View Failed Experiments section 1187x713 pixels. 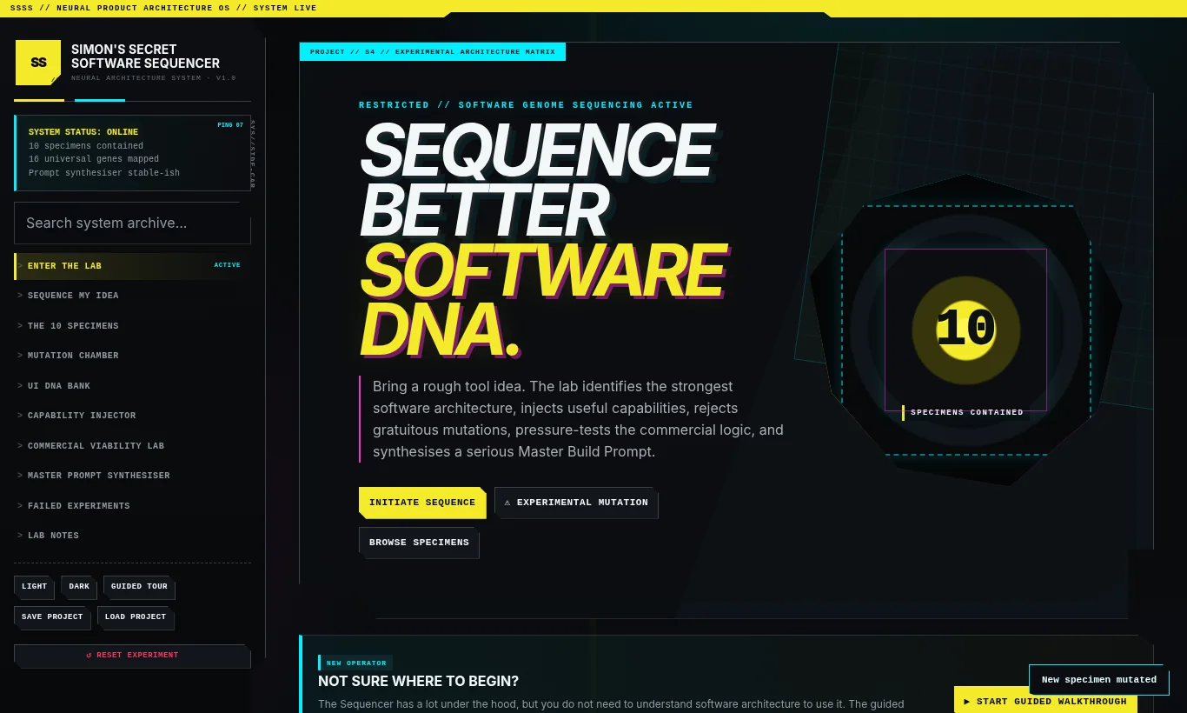[132, 506]
